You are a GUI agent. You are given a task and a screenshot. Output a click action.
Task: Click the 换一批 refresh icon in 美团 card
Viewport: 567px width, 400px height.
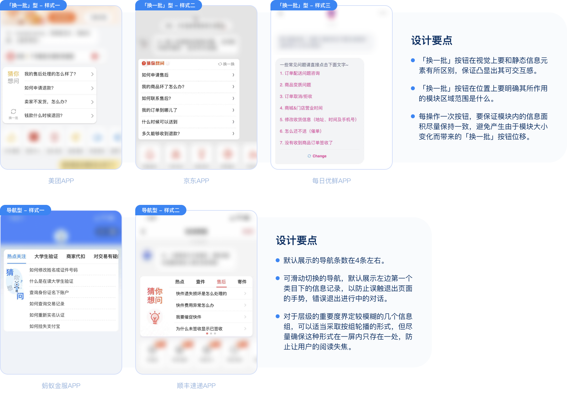(x=13, y=112)
